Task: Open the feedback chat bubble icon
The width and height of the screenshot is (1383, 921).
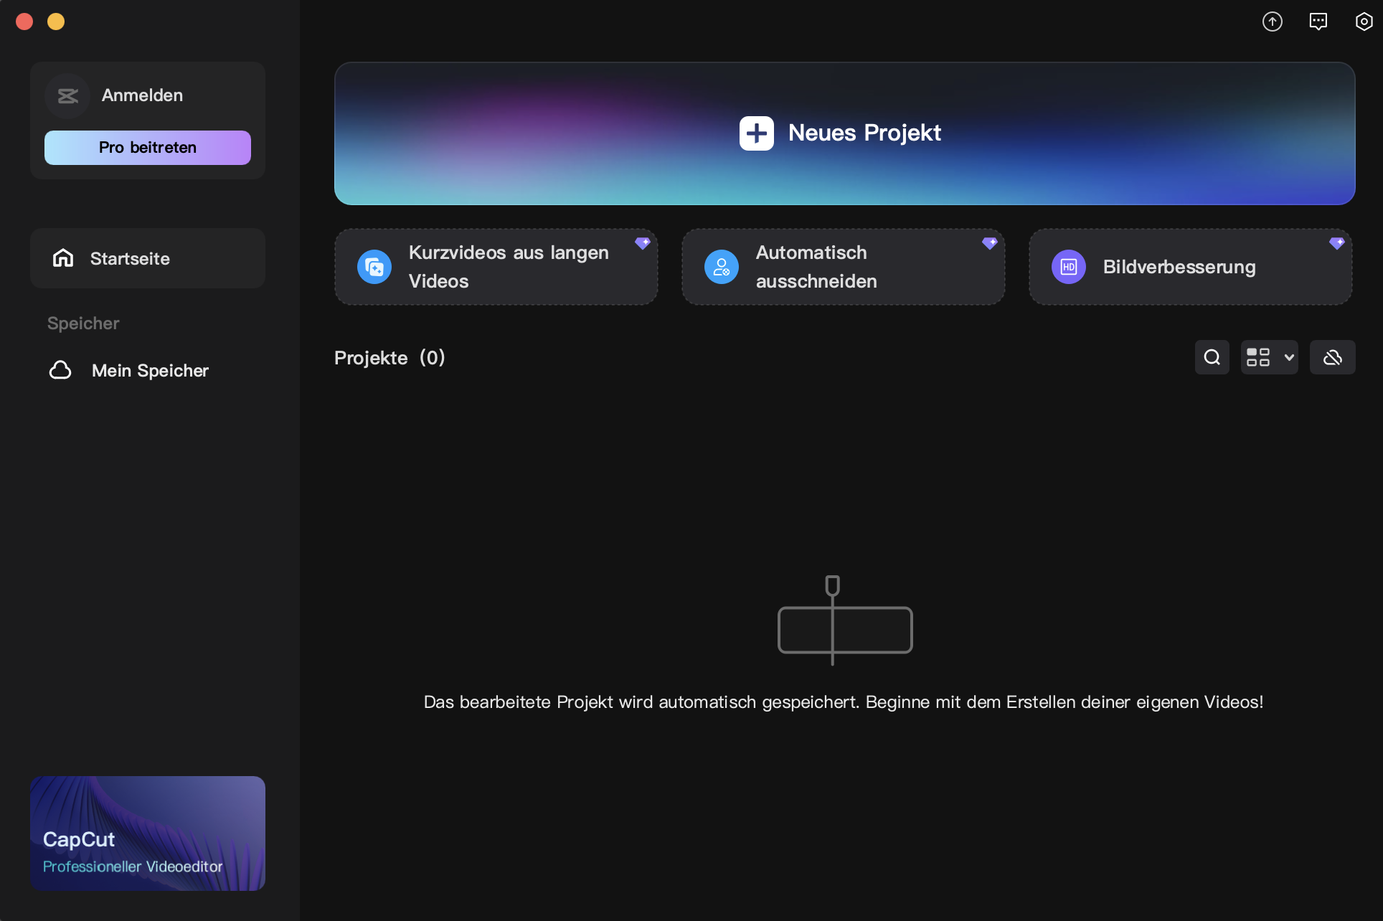Action: (x=1318, y=22)
